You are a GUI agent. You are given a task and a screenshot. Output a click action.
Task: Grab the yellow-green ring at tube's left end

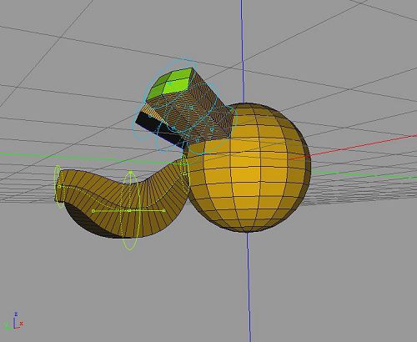coord(58,186)
